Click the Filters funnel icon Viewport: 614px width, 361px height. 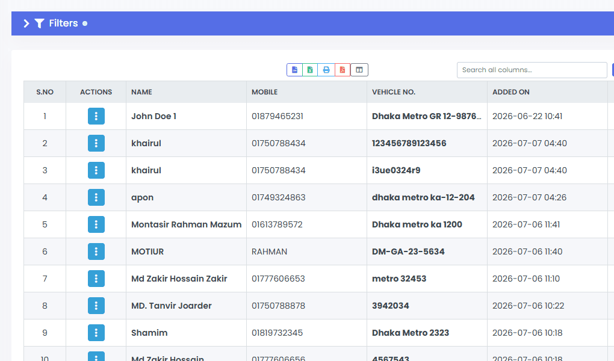coord(39,23)
